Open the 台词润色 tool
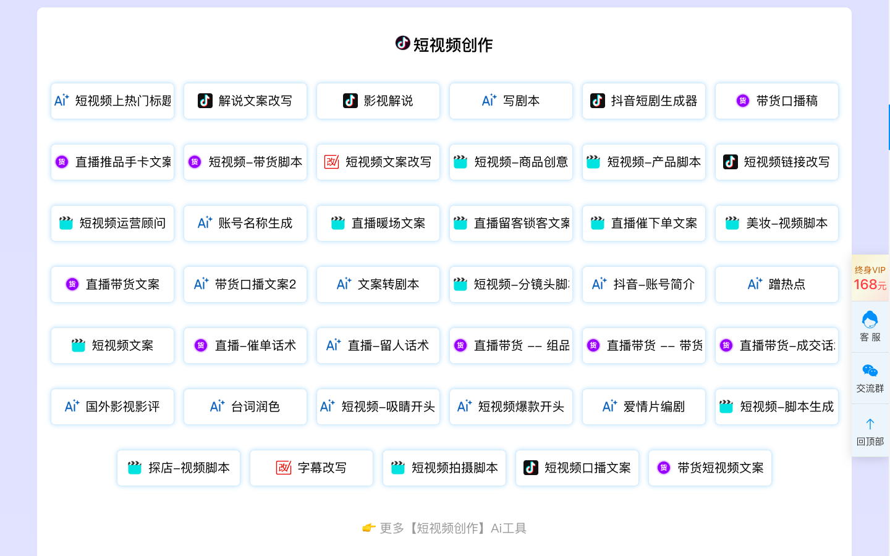Screen dimensions: 890x556 point(245,406)
